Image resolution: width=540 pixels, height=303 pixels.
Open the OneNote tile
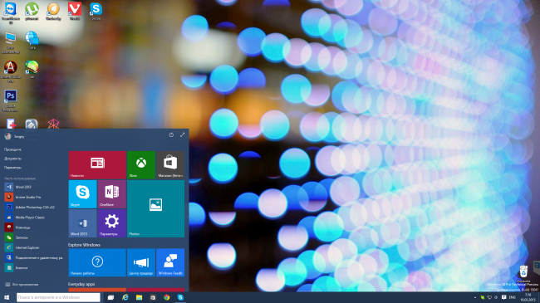point(112,194)
